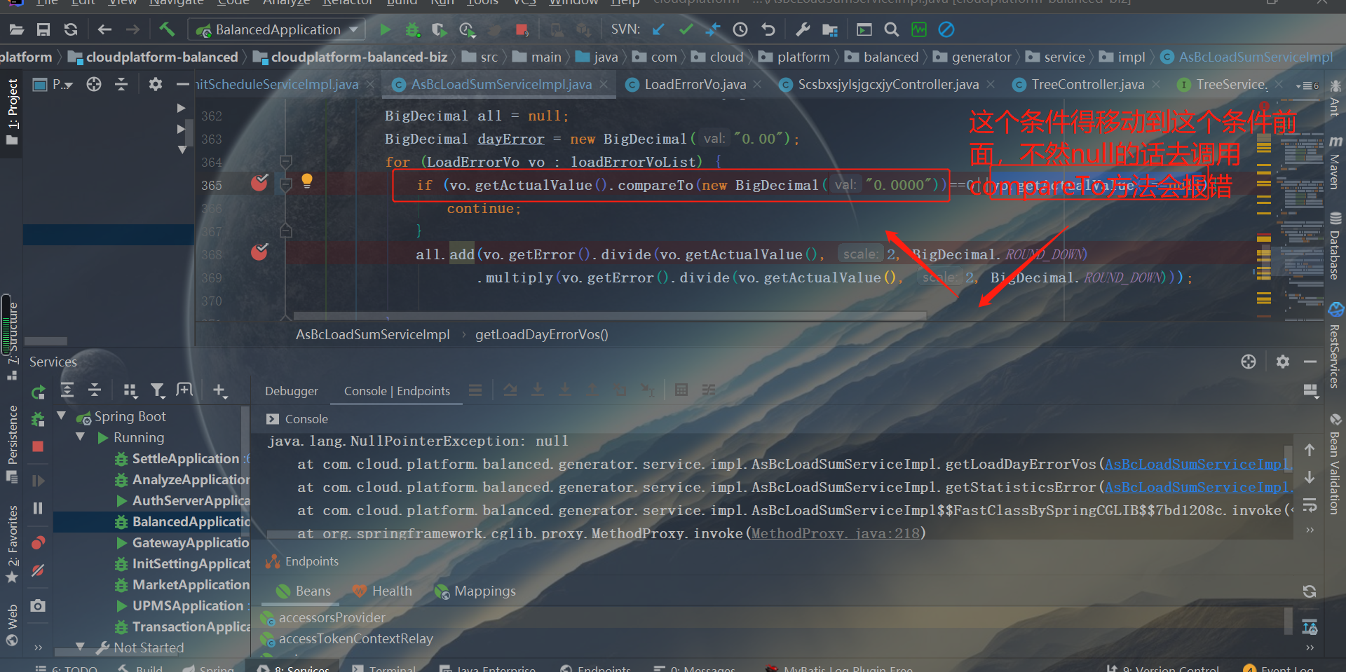This screenshot has height=672, width=1346.
Task: Toggle soft-wrap in the console
Action: pos(1310,506)
